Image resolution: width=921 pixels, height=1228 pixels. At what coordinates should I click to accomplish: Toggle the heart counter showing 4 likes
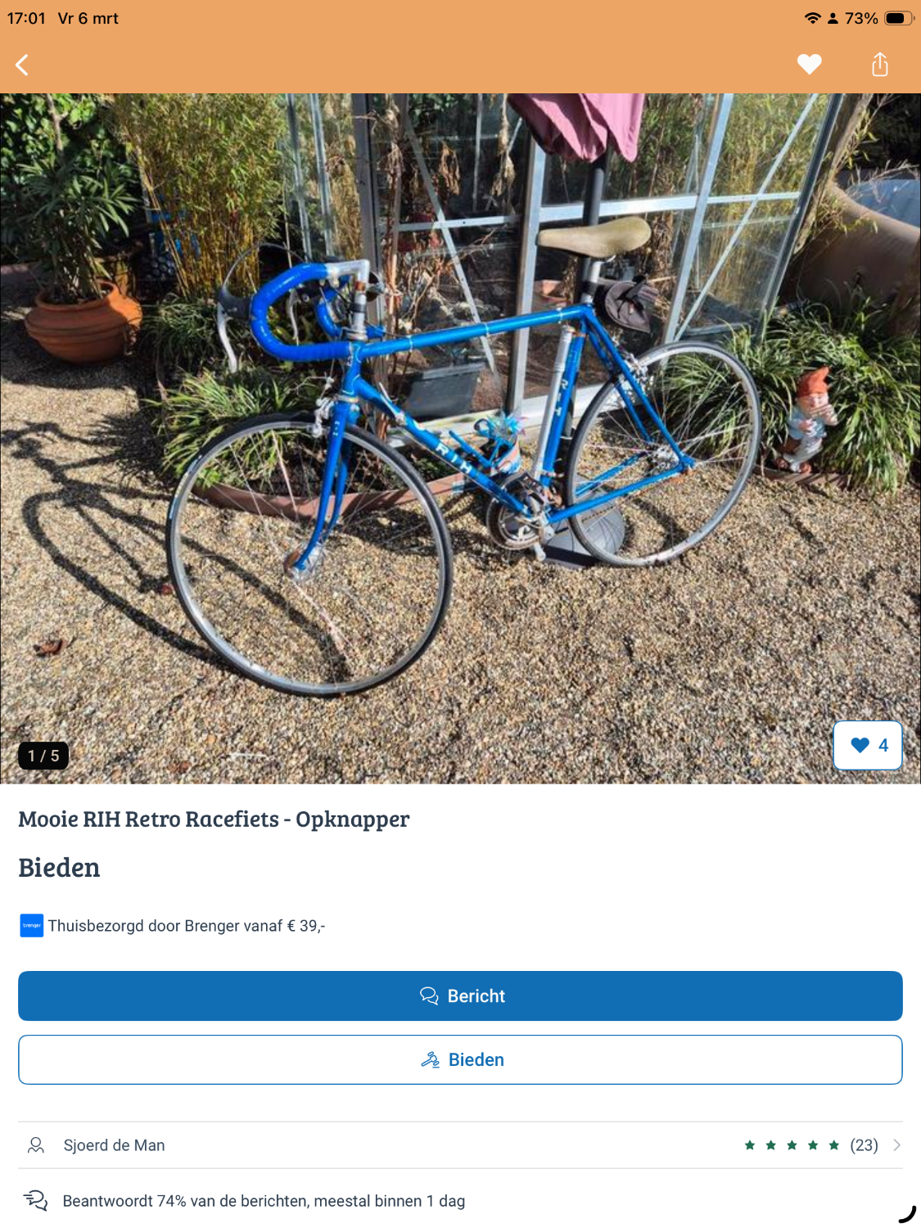pyautogui.click(x=868, y=745)
